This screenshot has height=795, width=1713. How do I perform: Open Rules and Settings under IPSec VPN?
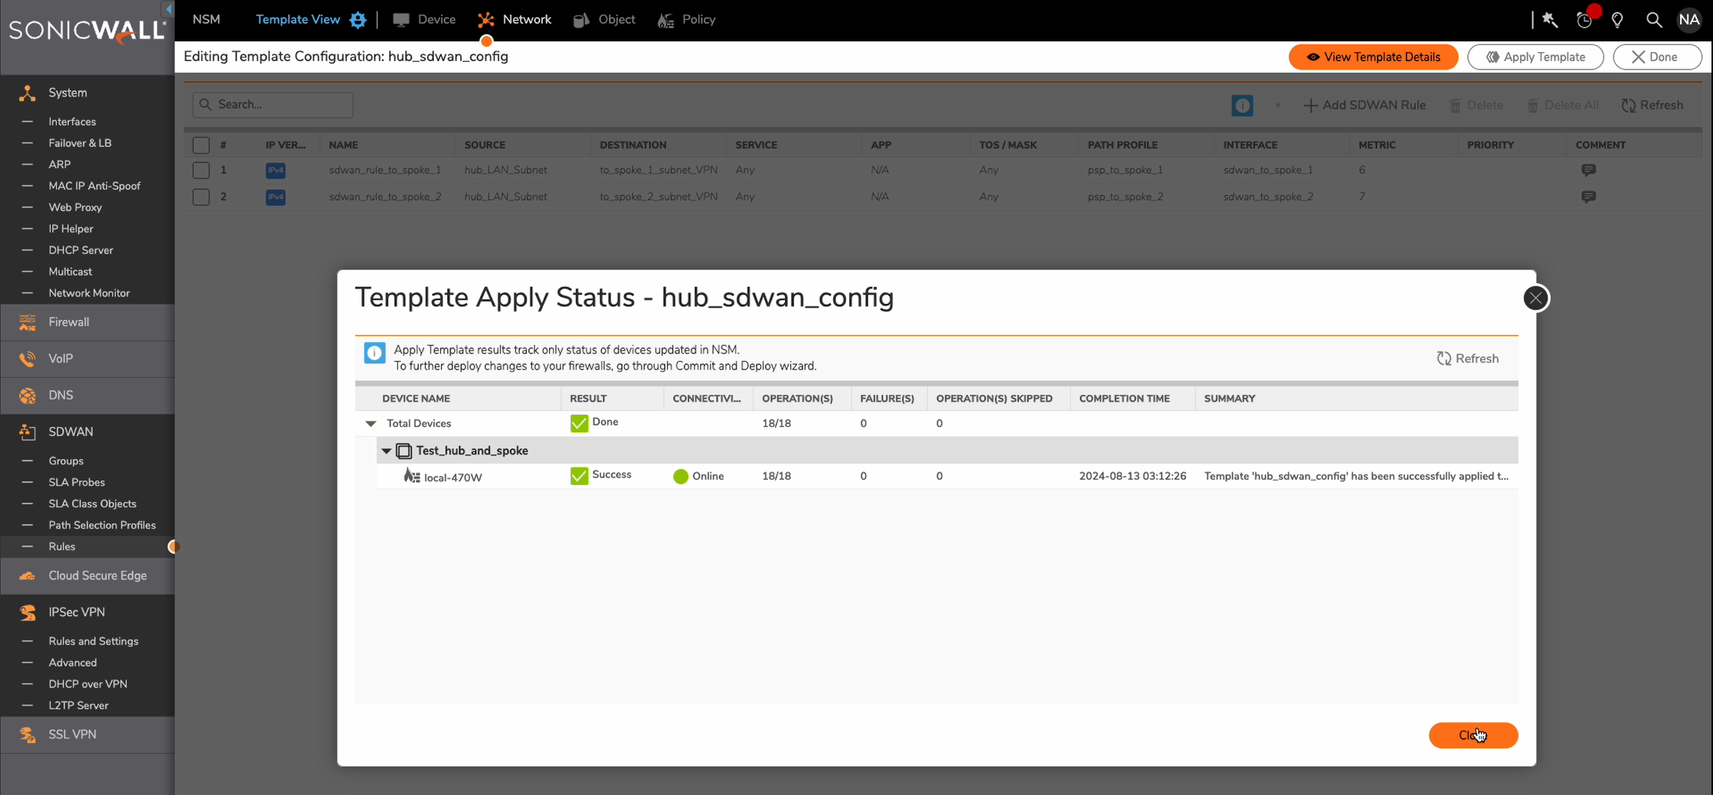[93, 642]
